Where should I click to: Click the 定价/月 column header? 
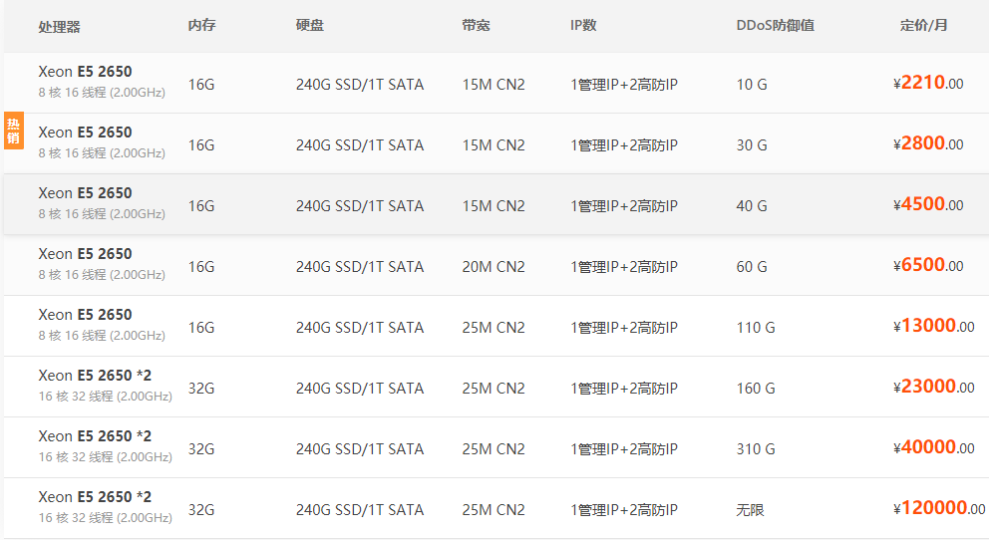click(923, 25)
